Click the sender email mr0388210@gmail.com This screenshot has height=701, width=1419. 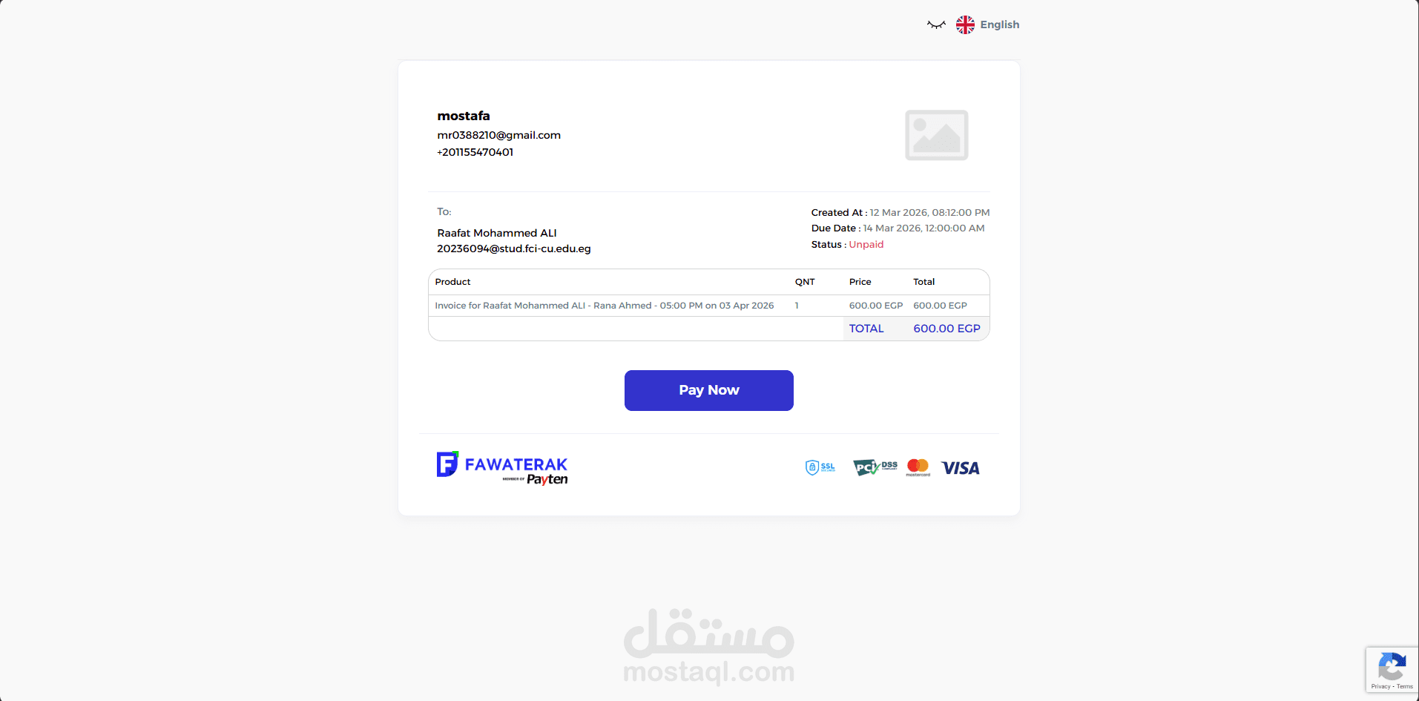point(498,135)
